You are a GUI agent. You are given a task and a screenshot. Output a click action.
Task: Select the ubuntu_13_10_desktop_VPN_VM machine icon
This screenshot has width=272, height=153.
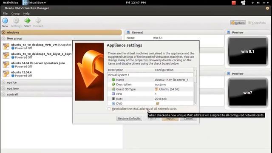tap(6, 46)
